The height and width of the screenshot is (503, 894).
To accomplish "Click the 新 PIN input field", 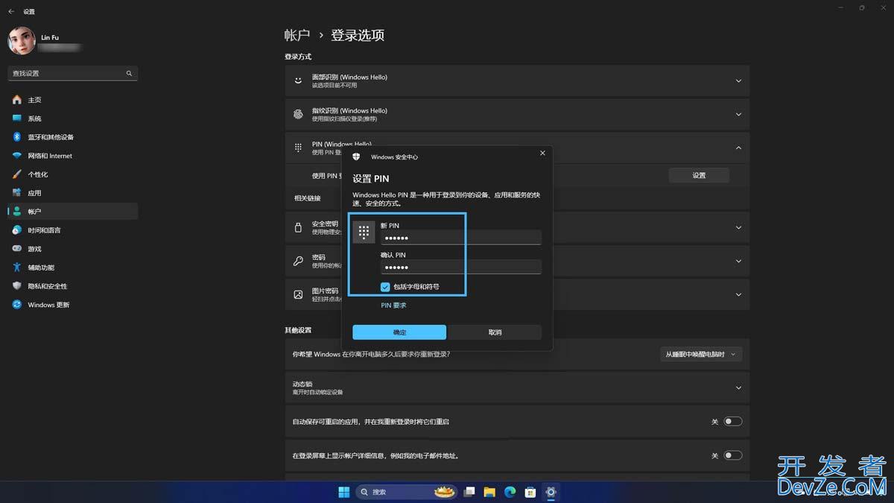I will point(461,238).
